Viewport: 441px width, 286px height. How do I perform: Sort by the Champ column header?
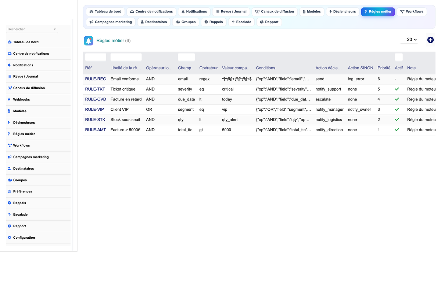[x=184, y=68]
